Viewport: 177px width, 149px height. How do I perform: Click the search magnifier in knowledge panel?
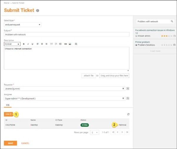coord(172,21)
